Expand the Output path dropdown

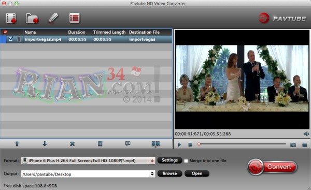(152, 174)
